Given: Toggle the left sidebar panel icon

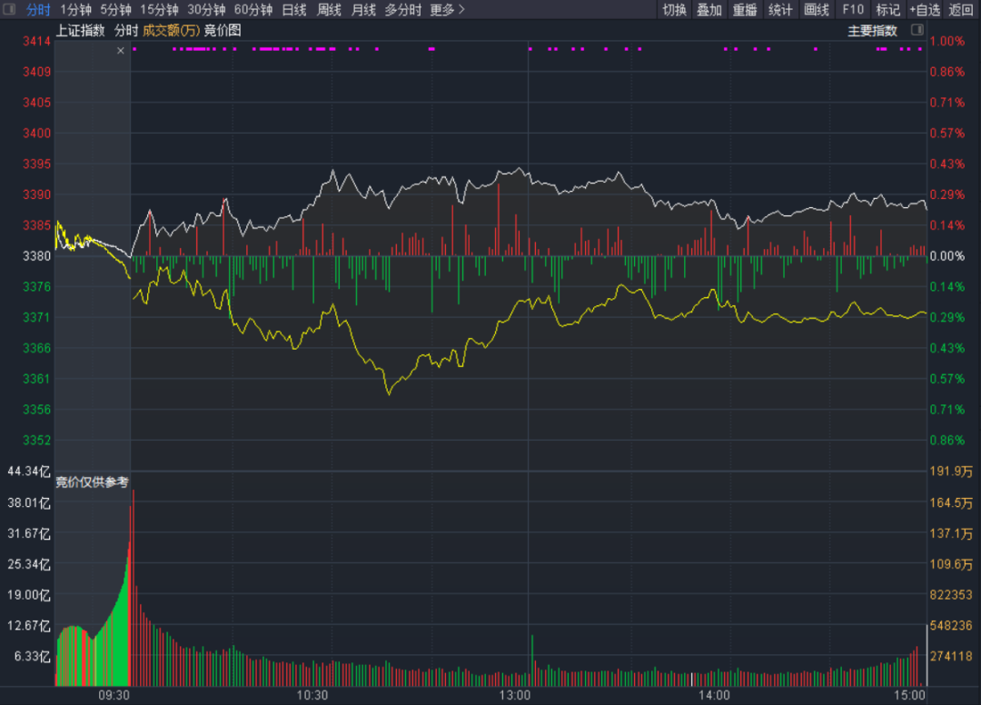Looking at the screenshot, I should [9, 9].
